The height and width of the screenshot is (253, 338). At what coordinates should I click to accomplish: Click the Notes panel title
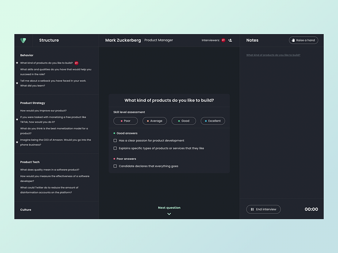[x=252, y=40]
